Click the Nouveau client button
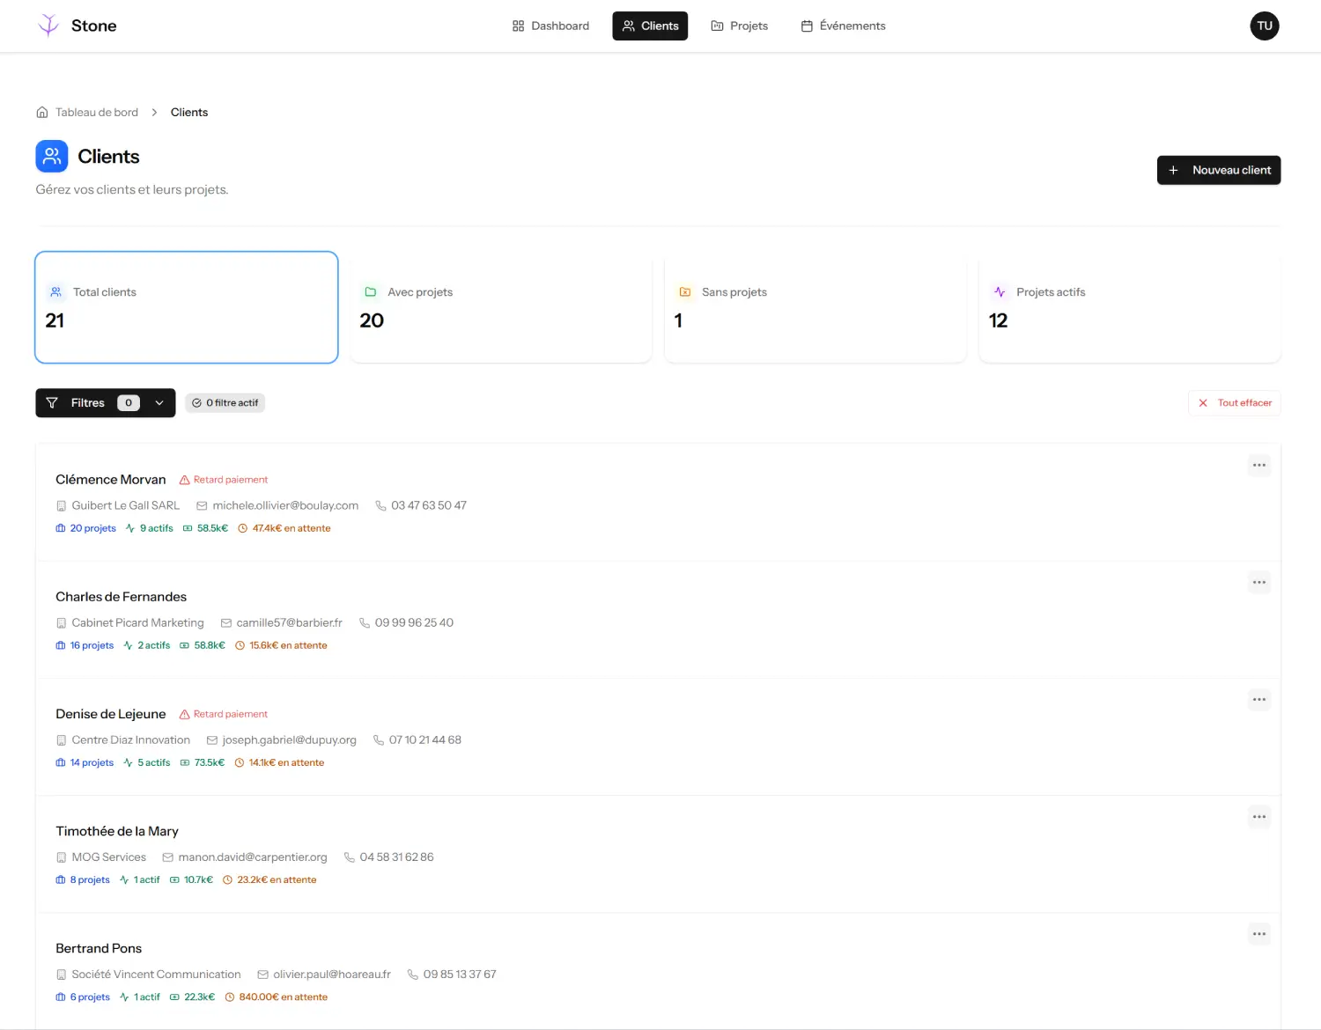This screenshot has width=1321, height=1030. (1218, 170)
